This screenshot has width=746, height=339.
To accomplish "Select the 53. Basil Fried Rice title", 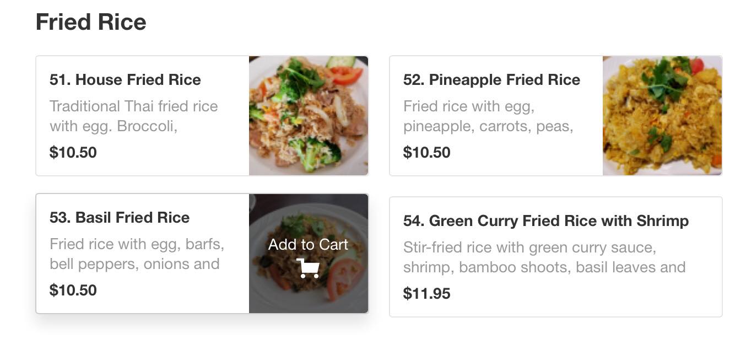I will pyautogui.click(x=120, y=218).
